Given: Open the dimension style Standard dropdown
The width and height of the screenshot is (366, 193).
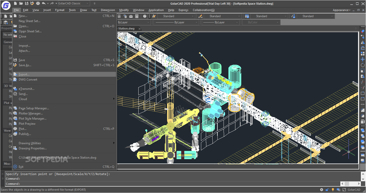Looking at the screenshot, I should pyautogui.click(x=222, y=16).
